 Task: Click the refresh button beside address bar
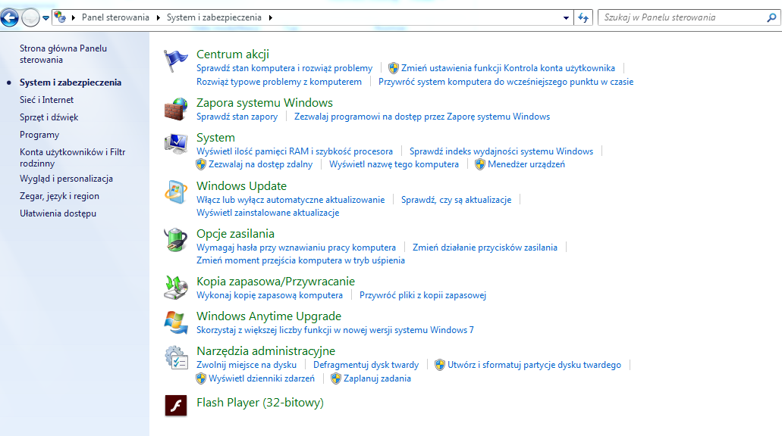tap(583, 17)
